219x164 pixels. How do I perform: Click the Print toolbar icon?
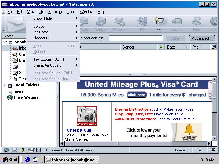point(196,21)
